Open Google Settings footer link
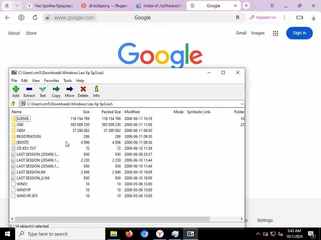 pos(265,220)
